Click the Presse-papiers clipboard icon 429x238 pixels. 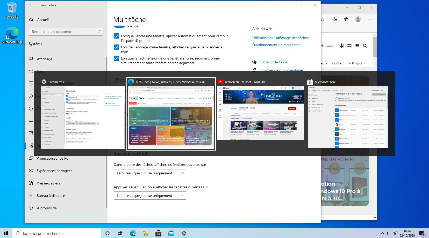coord(31,183)
